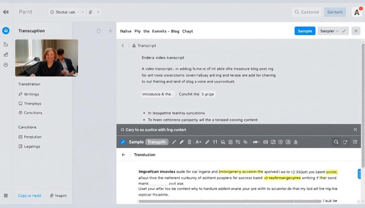Click the blue Sample button
Viewport: 365px width, 208px height.
coord(305,31)
